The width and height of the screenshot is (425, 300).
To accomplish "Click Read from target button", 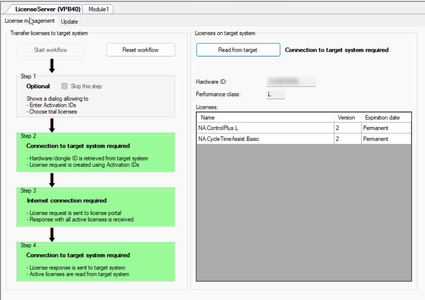I will pyautogui.click(x=238, y=50).
